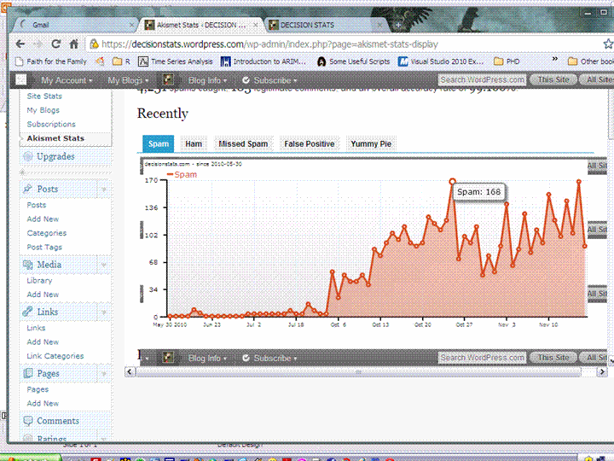Collapse the Media section arrow
Screen dimensions: 614x461
tap(103, 266)
